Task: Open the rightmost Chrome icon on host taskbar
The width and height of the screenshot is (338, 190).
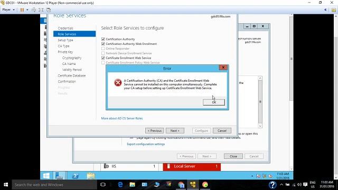Action: click(x=205, y=185)
